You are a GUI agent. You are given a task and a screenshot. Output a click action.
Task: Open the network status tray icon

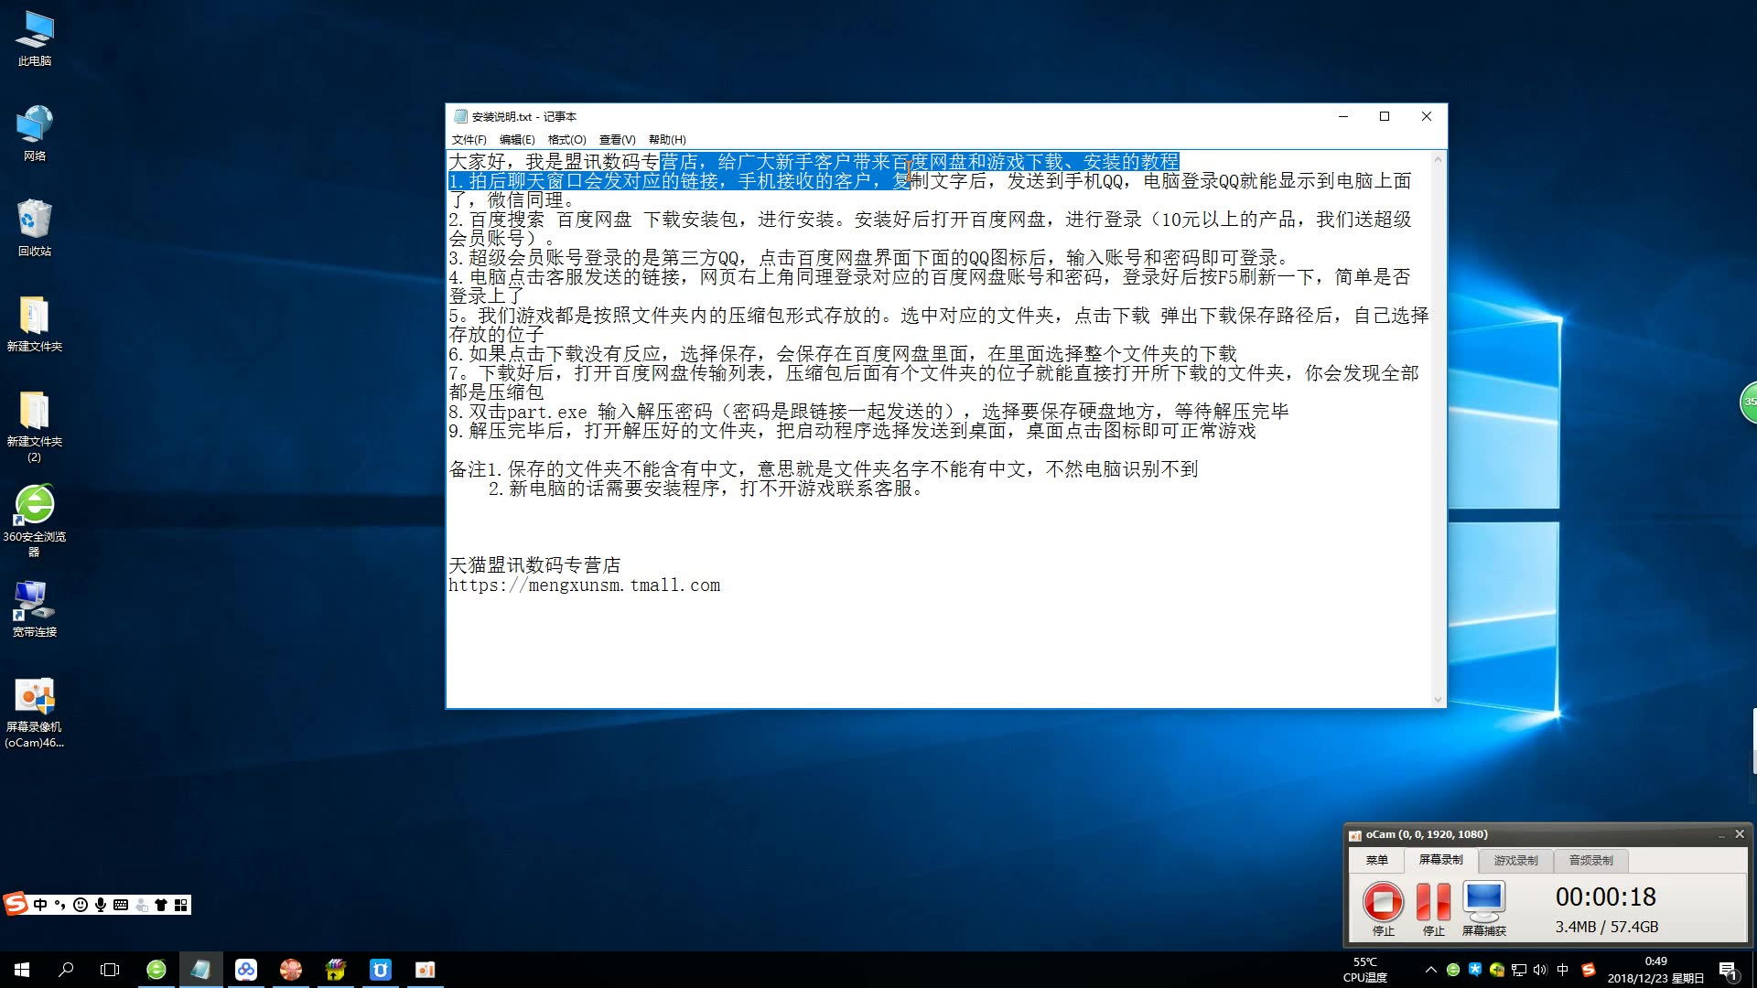pyautogui.click(x=1519, y=970)
